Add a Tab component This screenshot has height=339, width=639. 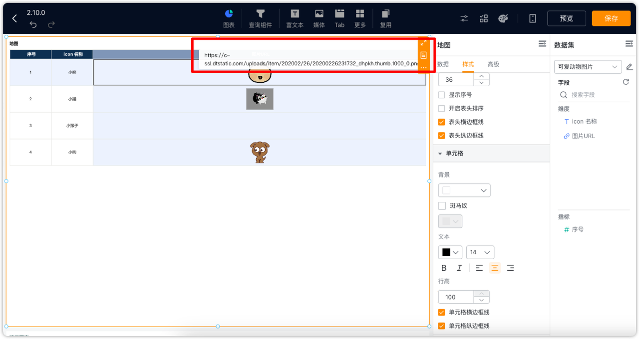(x=339, y=18)
